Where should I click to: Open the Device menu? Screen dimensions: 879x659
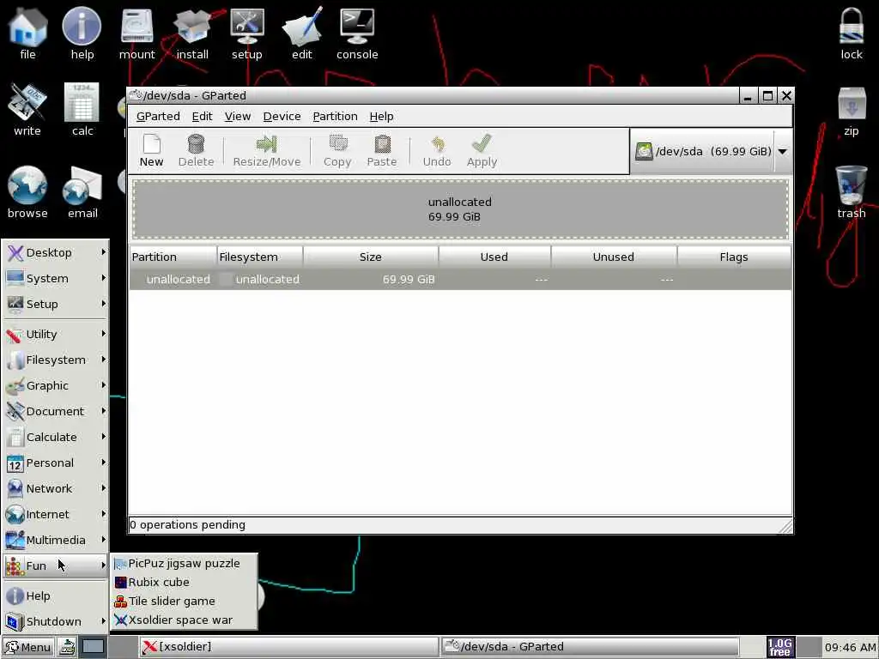tap(282, 116)
